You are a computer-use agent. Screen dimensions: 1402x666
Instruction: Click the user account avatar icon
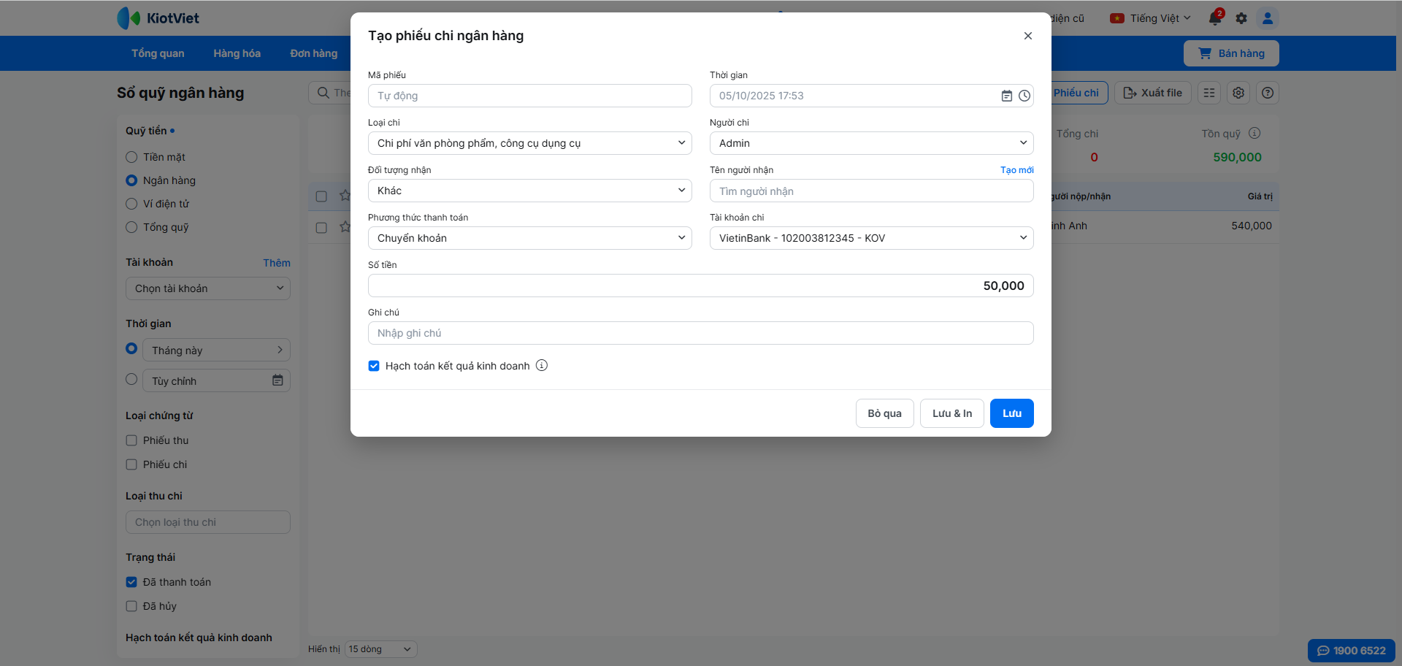click(1268, 18)
